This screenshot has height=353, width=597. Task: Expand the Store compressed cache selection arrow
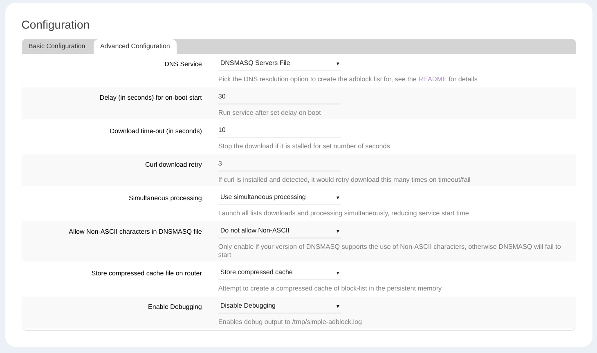coord(338,273)
